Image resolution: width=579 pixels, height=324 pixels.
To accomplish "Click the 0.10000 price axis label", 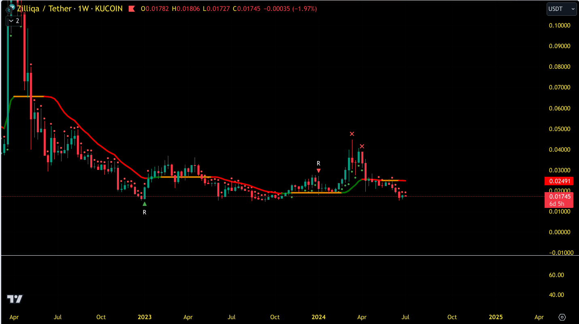I will pos(560,25).
